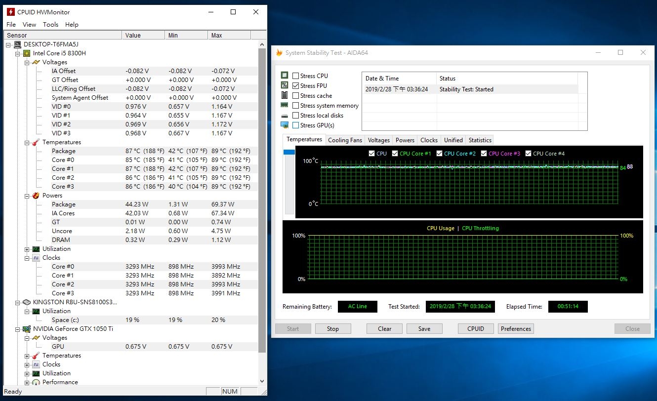The width and height of the screenshot is (657, 401).
Task: Collapse the DESKTOP-T6FMA5J tree node
Action: click(9, 44)
